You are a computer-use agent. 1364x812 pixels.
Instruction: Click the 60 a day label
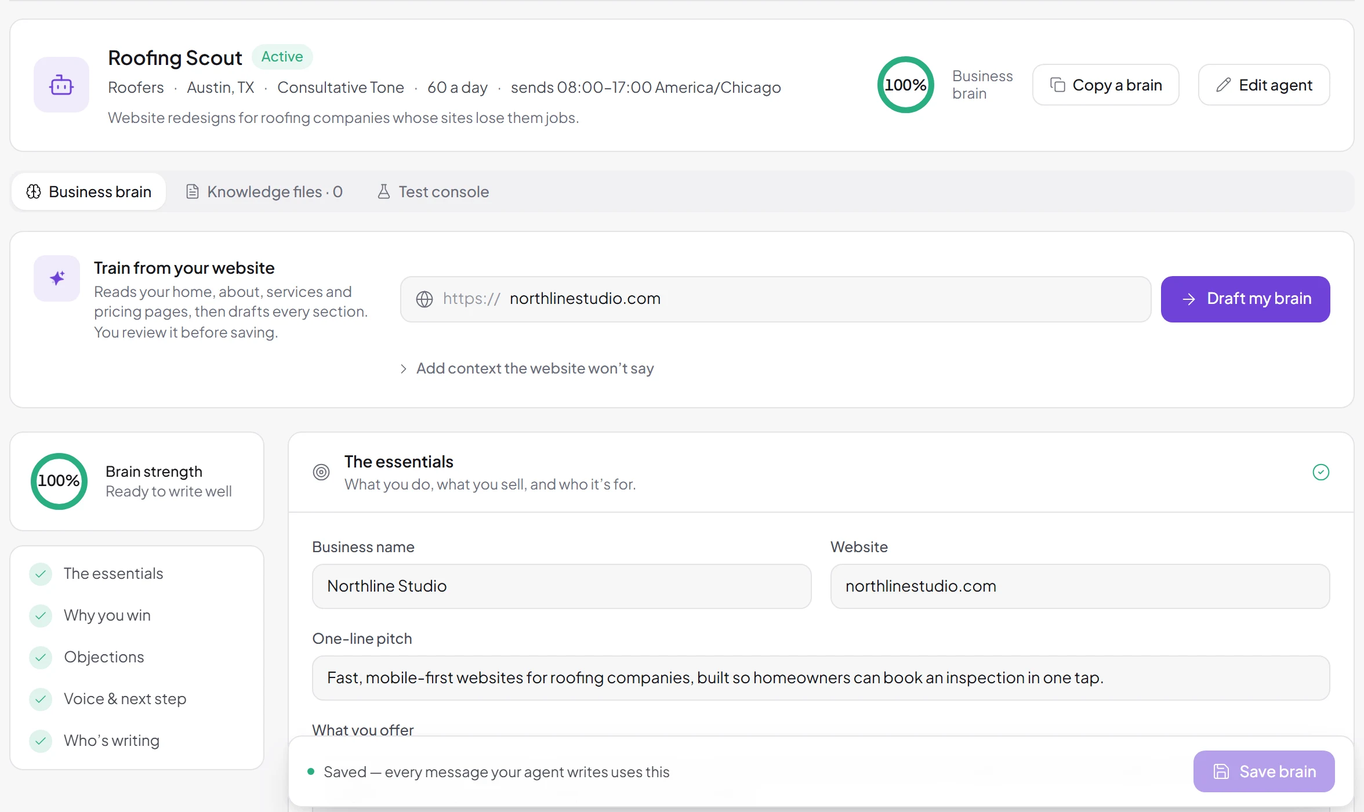click(458, 87)
